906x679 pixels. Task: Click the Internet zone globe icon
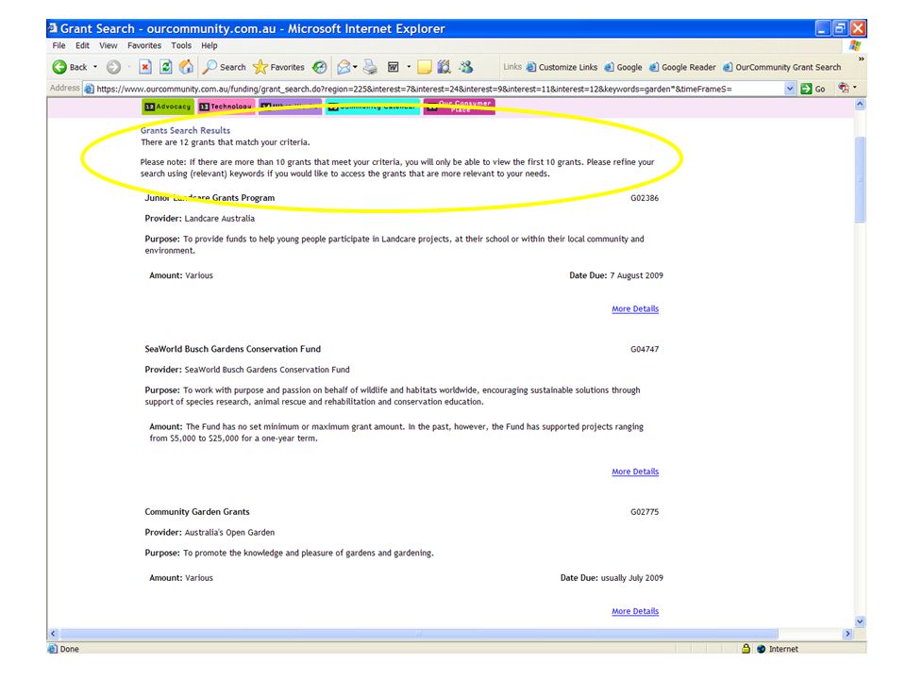[761, 649]
